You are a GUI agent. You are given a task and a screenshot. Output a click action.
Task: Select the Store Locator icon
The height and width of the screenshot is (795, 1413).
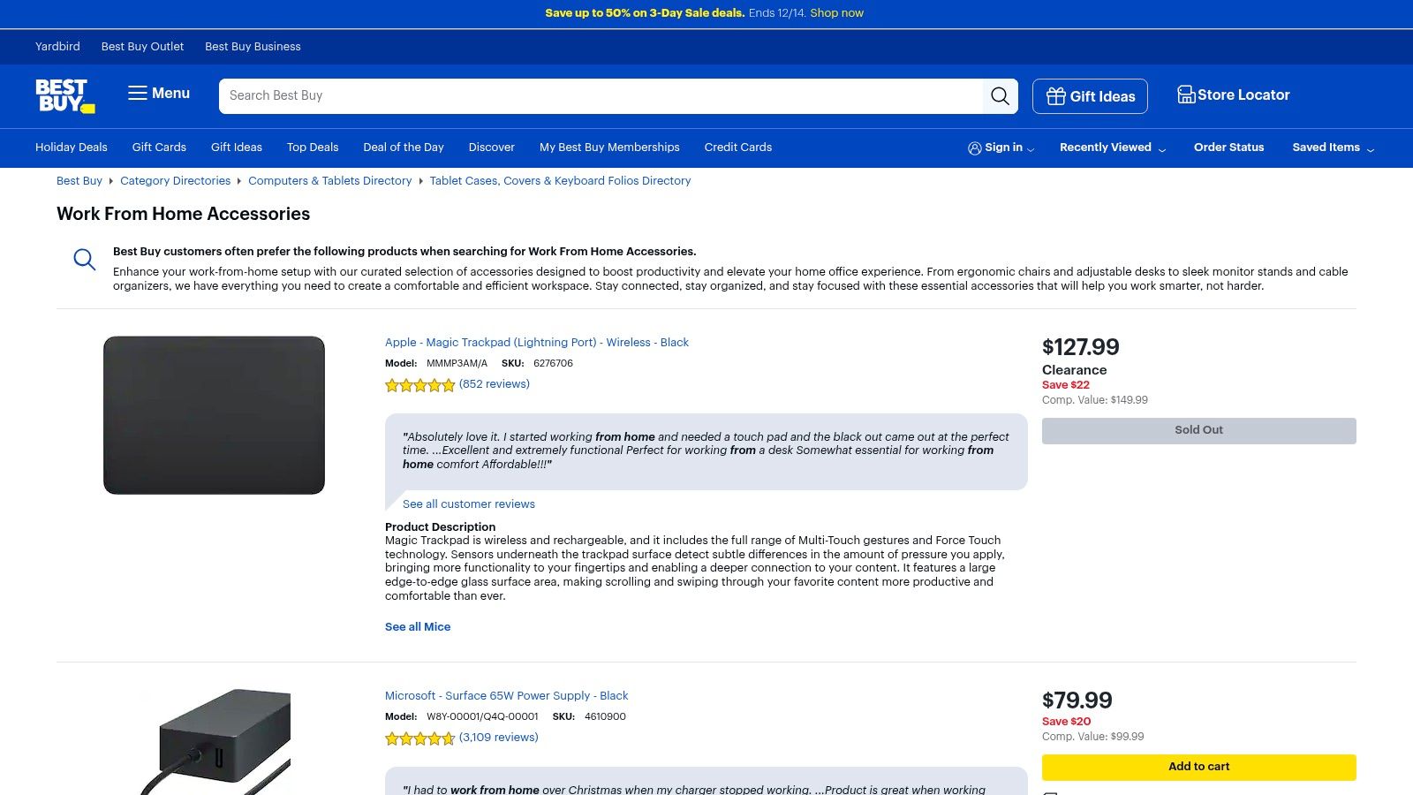(x=1184, y=94)
